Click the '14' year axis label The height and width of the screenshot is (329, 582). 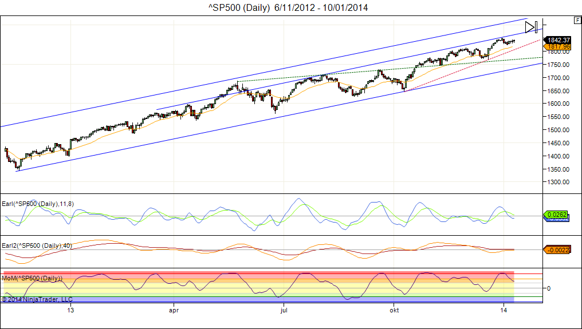504,310
